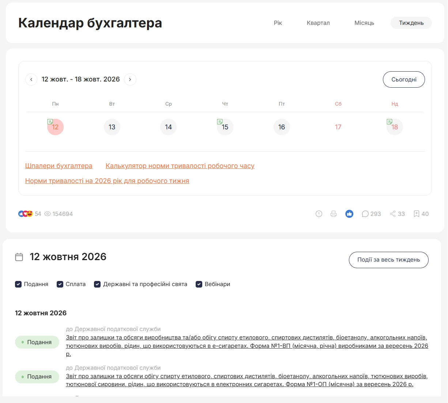This screenshot has height=403, width=448.
Task: Show Події за весь тиждень
Action: click(388, 260)
